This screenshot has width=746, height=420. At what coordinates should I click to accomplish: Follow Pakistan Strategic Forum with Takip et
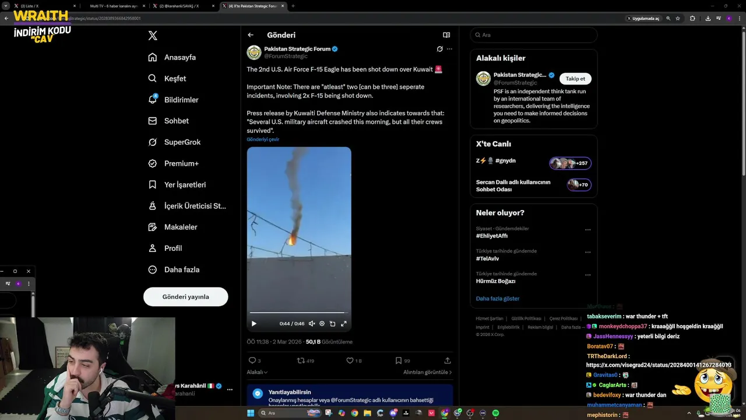[575, 79]
